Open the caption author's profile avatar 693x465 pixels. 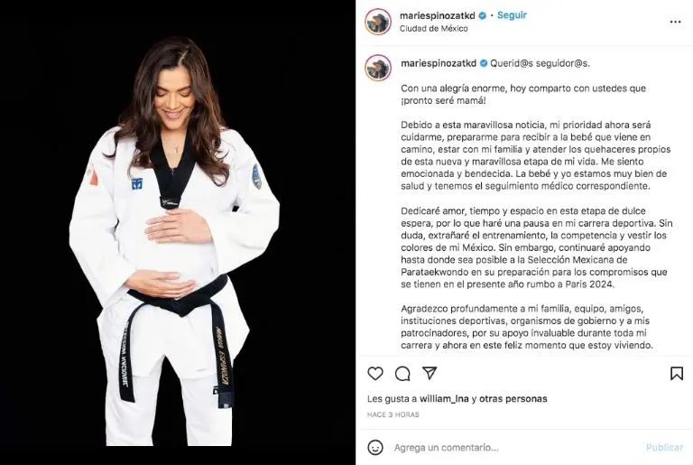point(378,68)
